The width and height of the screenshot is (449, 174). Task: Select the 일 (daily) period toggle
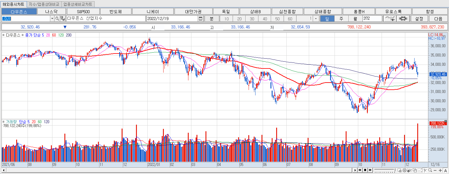tap(327, 19)
